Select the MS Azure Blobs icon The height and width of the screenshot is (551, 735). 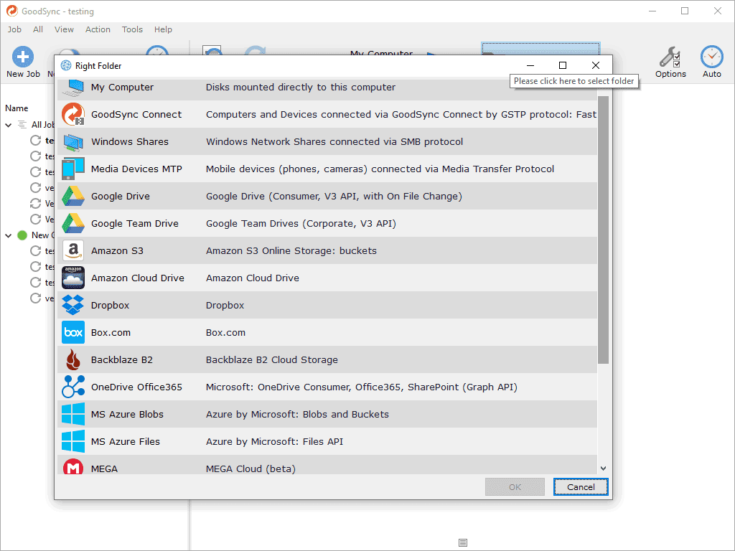coord(73,414)
